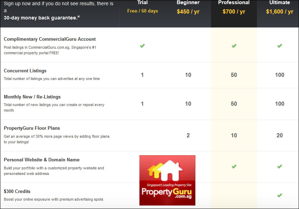Click the white house icon in logo
This screenshot has width=299, height=209.
click(170, 170)
